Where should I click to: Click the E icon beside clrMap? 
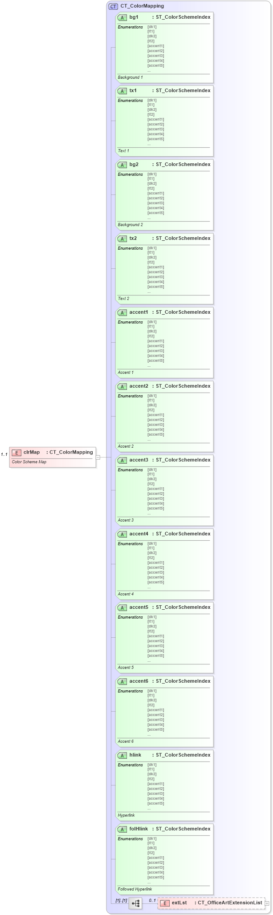coord(16,453)
